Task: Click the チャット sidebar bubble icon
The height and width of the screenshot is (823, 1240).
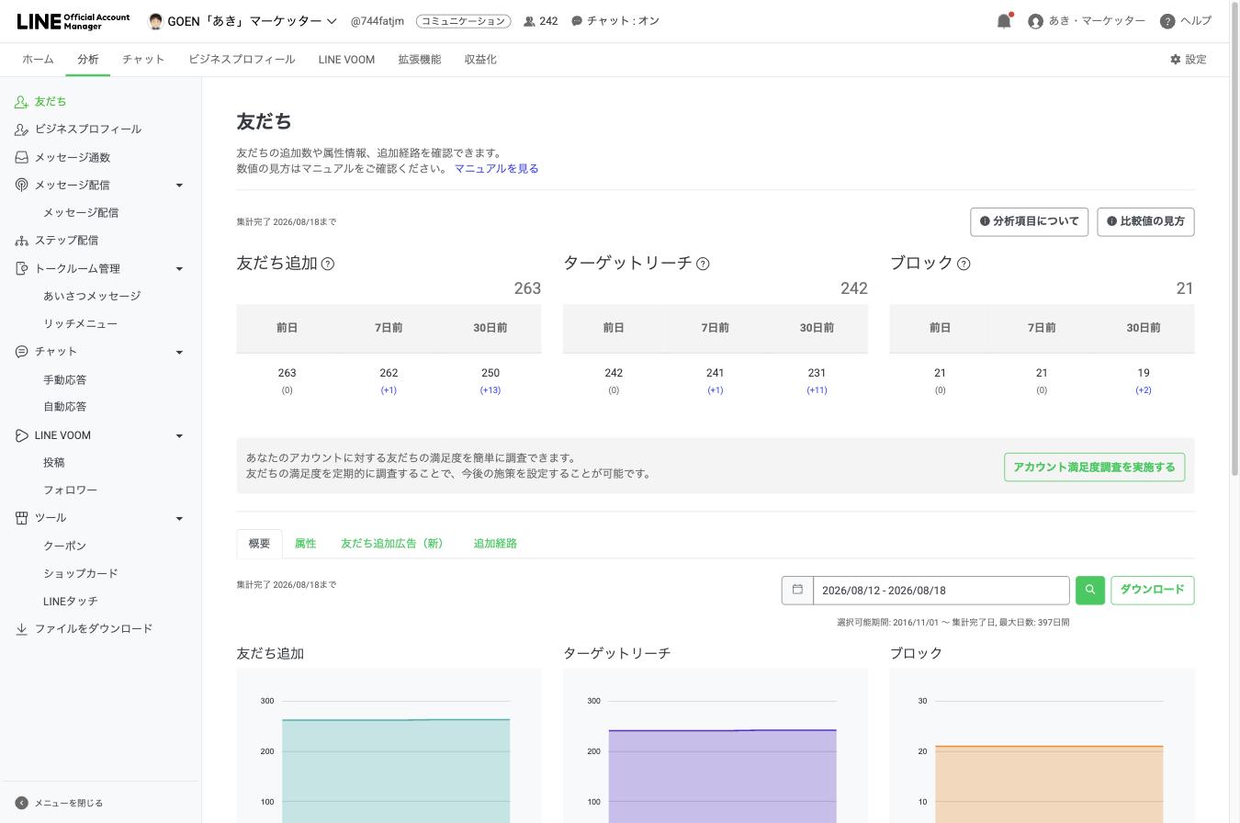Action: (21, 352)
